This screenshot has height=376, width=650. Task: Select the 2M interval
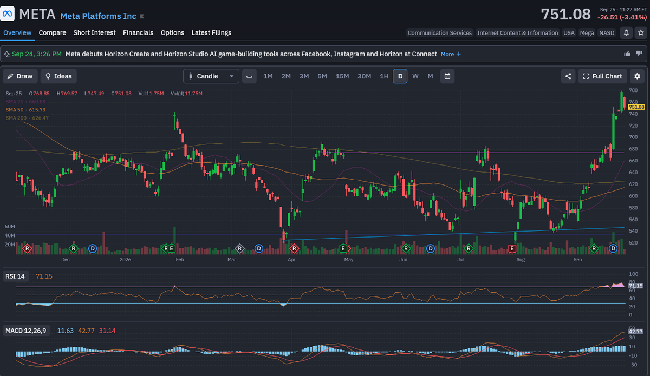tap(286, 76)
